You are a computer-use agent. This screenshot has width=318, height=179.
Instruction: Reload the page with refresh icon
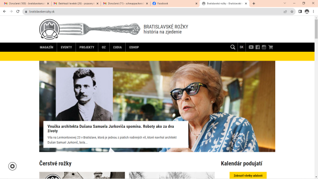(x=18, y=11)
